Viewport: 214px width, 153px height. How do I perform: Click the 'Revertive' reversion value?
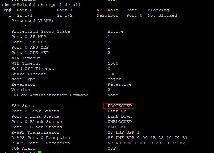pos(119,84)
